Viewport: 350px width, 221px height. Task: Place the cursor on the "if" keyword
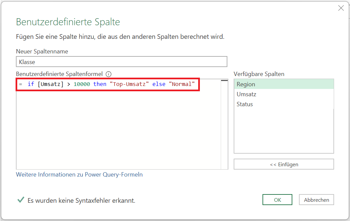(x=31, y=84)
